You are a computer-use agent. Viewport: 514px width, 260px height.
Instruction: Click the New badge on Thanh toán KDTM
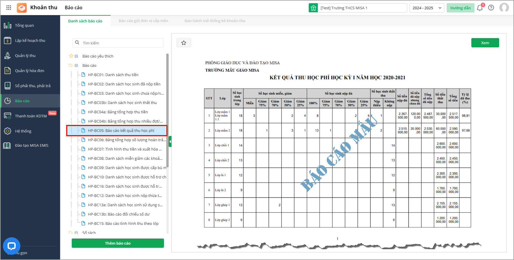tap(53, 113)
